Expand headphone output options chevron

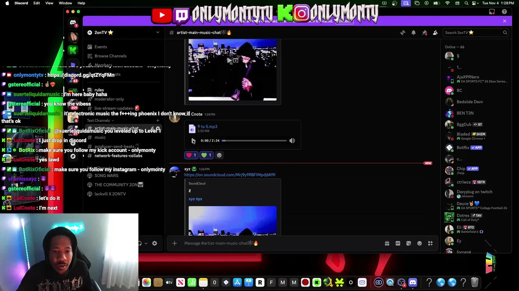146,243
